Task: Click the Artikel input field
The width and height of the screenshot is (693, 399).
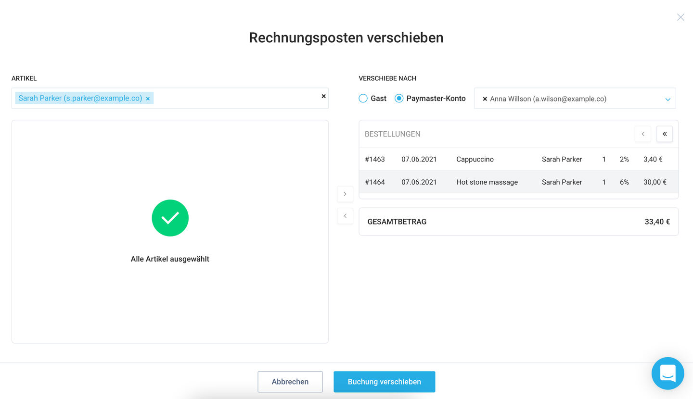Action: (x=170, y=98)
